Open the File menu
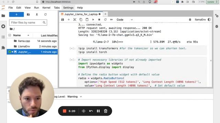220x123 pixels. pyautogui.click(x=11, y=8)
